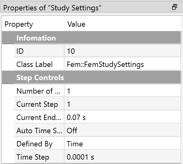Click the Fem::FemStudySettings value cell

pyautogui.click(x=122, y=64)
